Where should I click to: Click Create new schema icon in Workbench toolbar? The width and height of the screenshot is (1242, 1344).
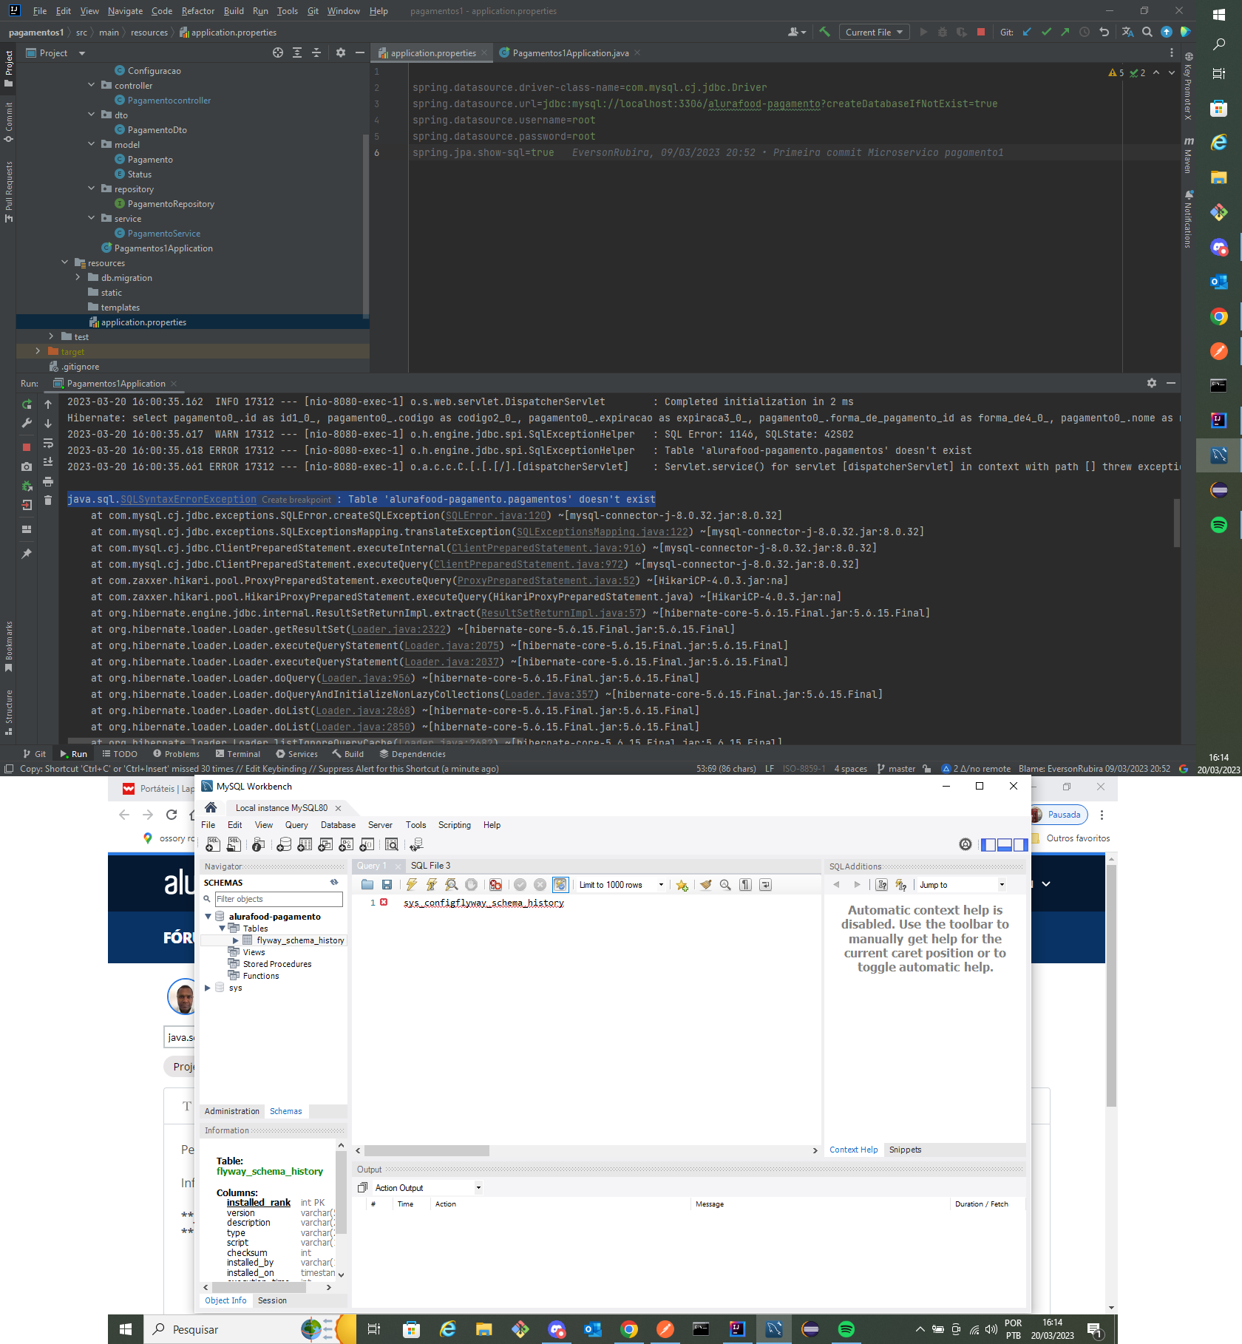click(284, 844)
